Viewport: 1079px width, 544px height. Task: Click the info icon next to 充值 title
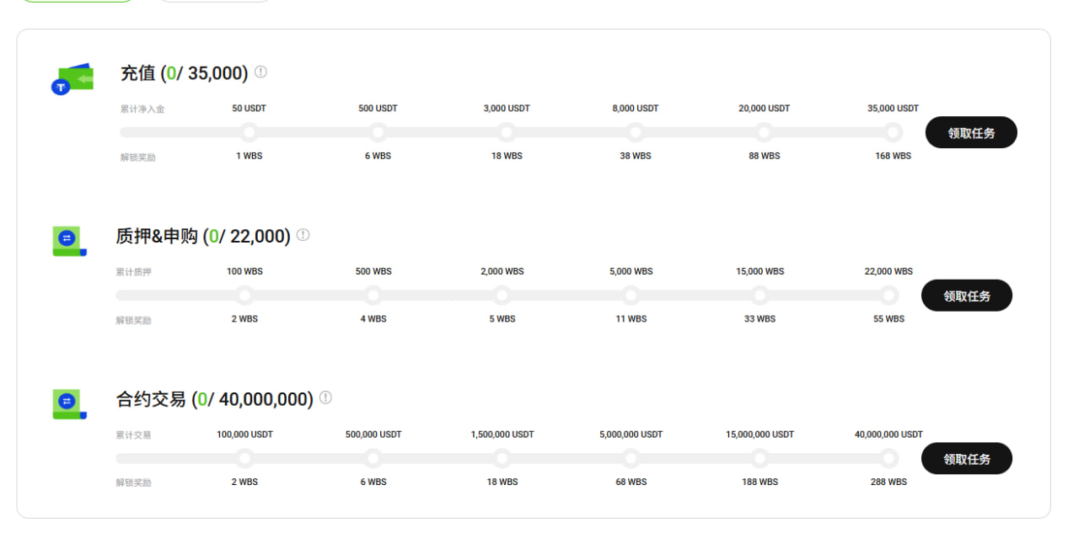pos(260,72)
